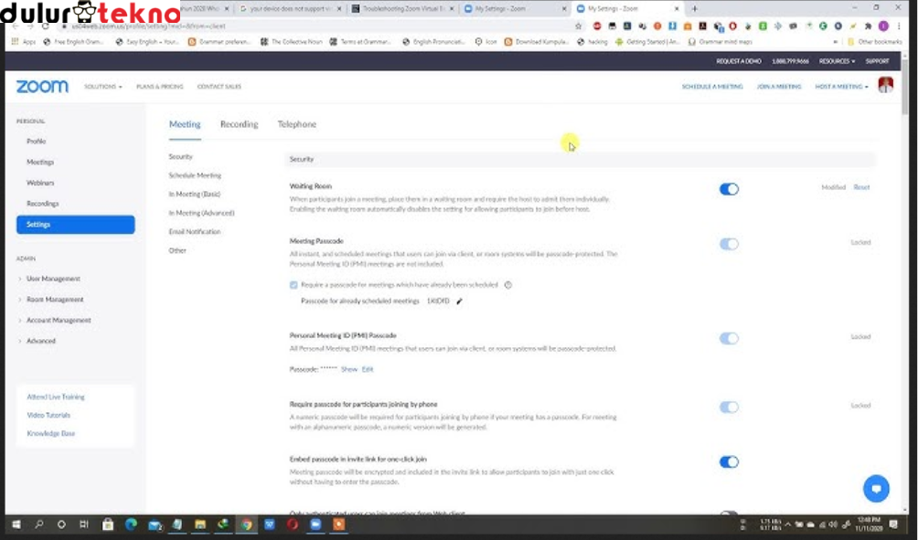Open the Zoom app on the taskbar
This screenshot has width=918, height=540.
click(315, 524)
